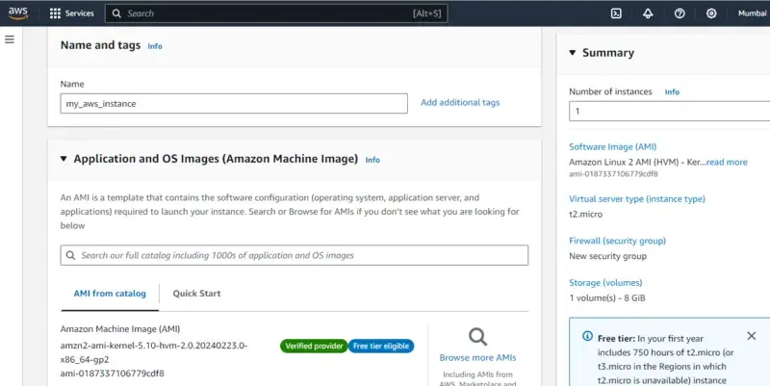Launch CloudShell from the top bar
This screenshot has height=386, width=770.
click(616, 13)
